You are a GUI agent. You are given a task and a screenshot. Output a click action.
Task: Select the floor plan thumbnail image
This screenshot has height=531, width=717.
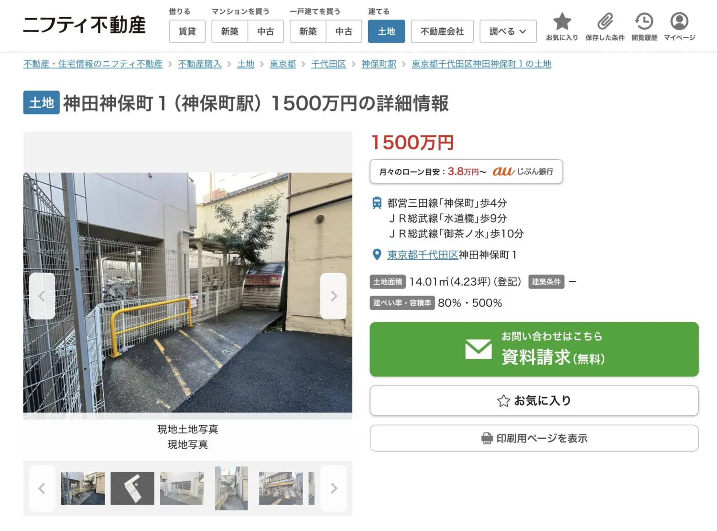(x=132, y=488)
